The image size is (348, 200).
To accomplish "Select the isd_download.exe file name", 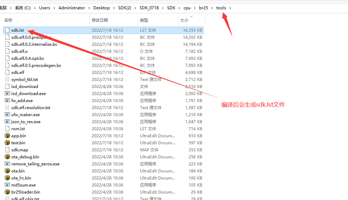I will 28,94.
